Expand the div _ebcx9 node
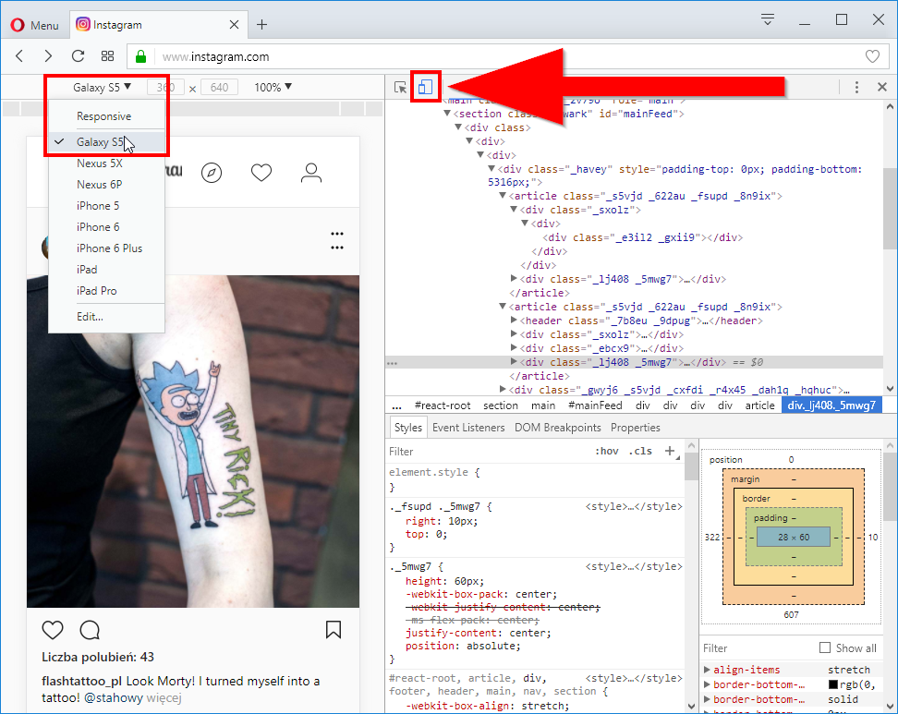The height and width of the screenshot is (714, 898). point(514,347)
